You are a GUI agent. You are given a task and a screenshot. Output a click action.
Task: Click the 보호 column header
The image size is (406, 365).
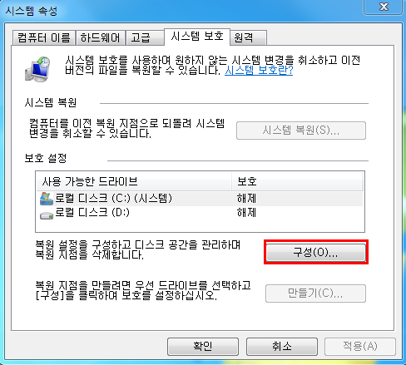tap(297, 181)
